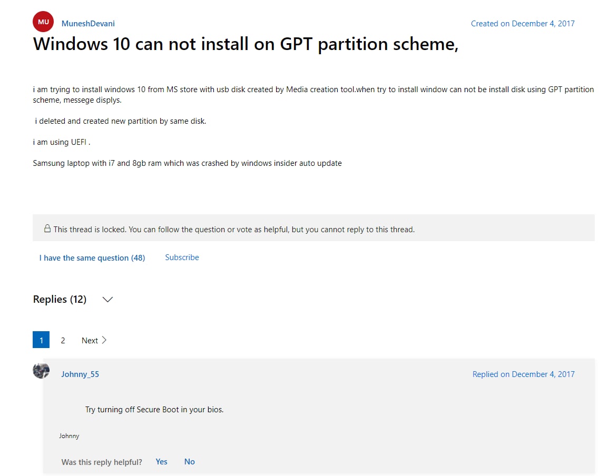The width and height of the screenshot is (608, 476).
Task: Mark Johnny_55's reply as not helpful with No
Action: point(189,462)
